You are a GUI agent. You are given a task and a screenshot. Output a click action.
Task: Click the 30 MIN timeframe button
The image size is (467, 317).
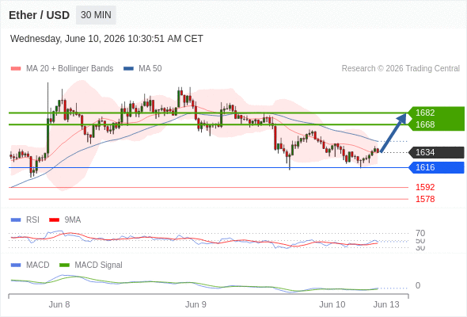96,15
